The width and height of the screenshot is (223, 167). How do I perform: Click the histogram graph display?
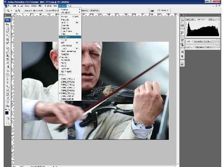[x=203, y=29]
